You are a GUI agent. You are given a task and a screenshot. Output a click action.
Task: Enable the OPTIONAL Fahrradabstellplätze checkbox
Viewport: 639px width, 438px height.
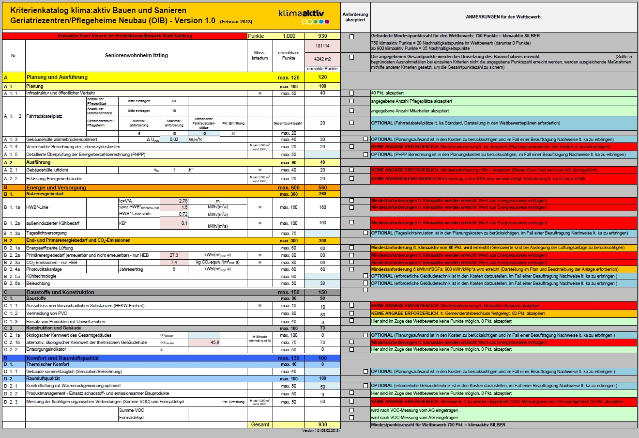352,123
